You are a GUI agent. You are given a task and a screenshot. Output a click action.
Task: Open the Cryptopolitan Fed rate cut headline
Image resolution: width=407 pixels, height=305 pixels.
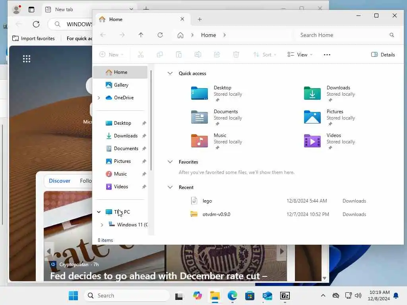click(159, 276)
